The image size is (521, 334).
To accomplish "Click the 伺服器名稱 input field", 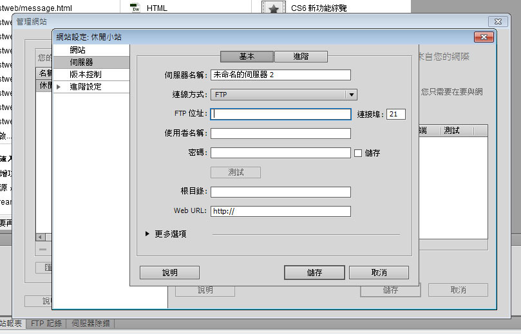I will [x=280, y=75].
